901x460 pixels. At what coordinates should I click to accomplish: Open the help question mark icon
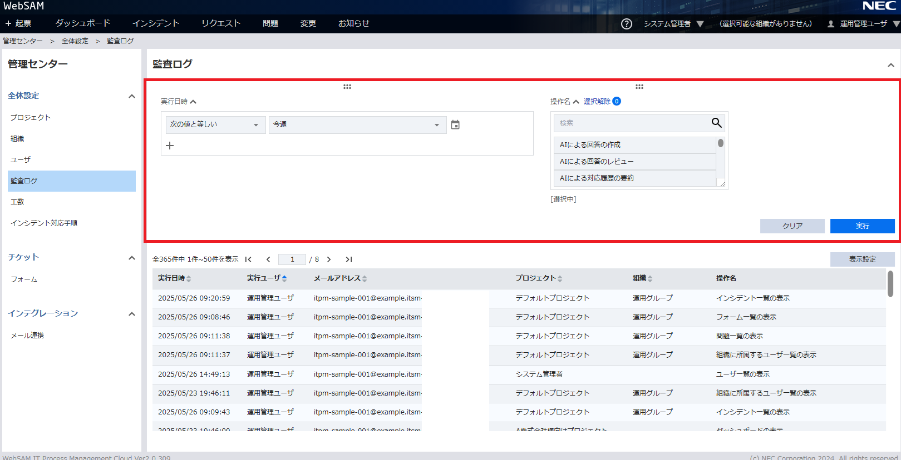pyautogui.click(x=626, y=24)
